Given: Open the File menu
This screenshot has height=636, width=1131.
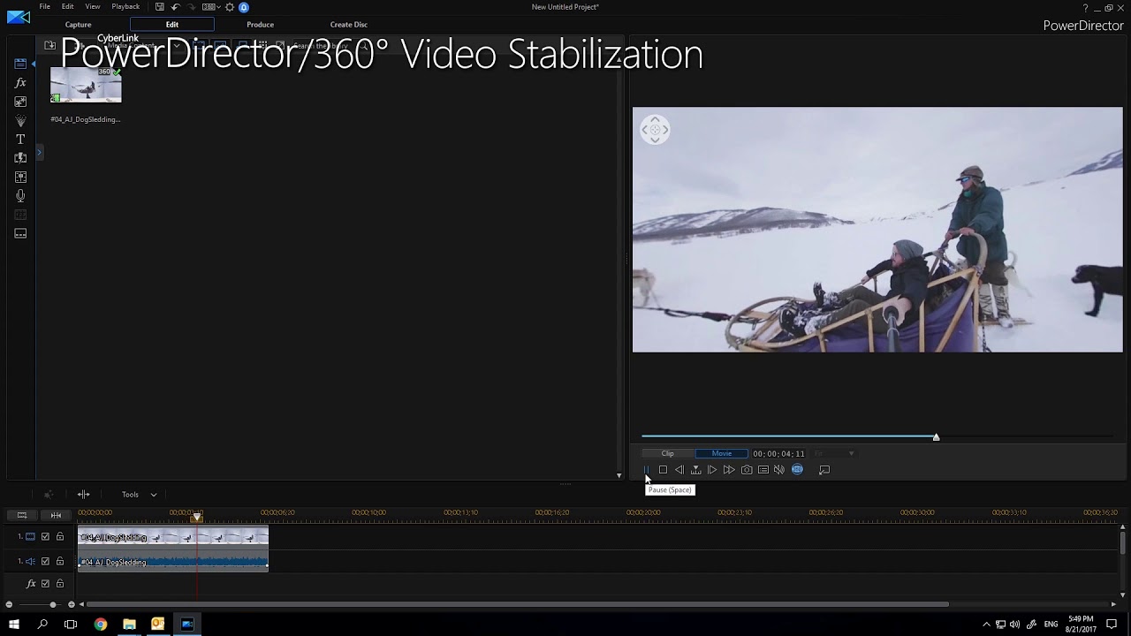Looking at the screenshot, I should point(44,7).
